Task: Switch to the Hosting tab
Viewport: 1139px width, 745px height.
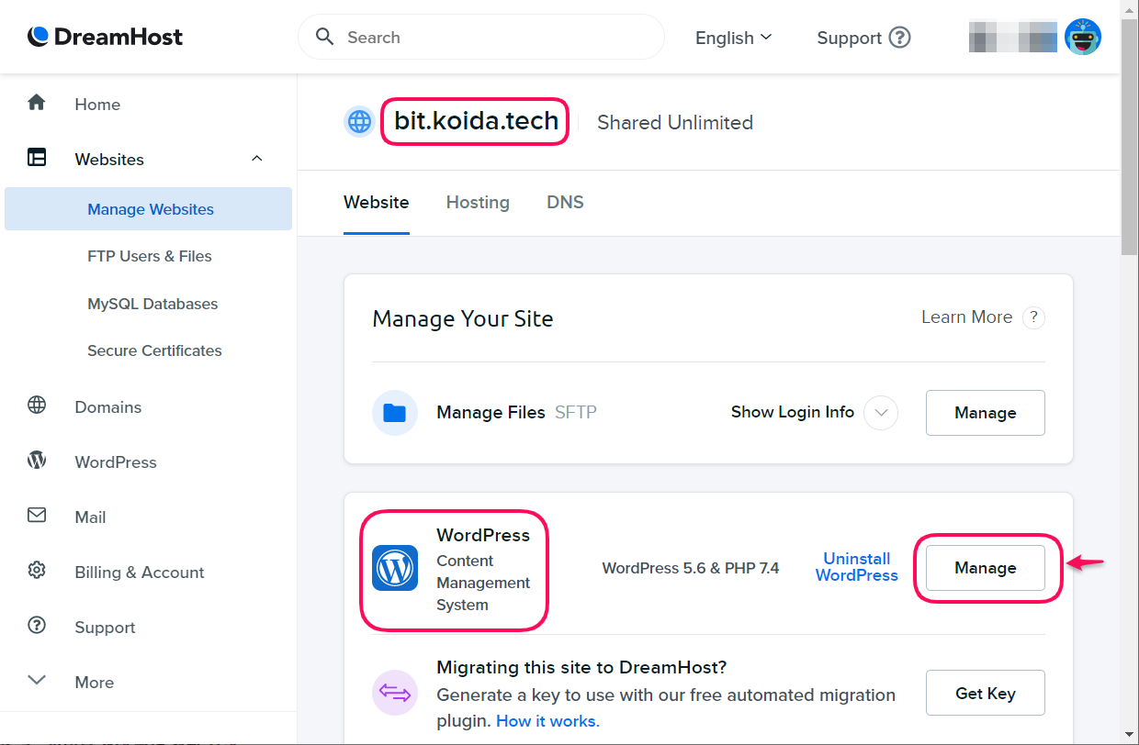Action: point(478,203)
